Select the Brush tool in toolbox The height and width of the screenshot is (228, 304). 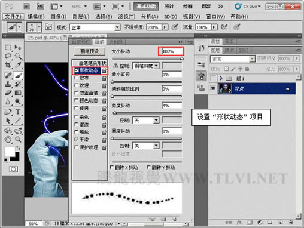(18, 75)
